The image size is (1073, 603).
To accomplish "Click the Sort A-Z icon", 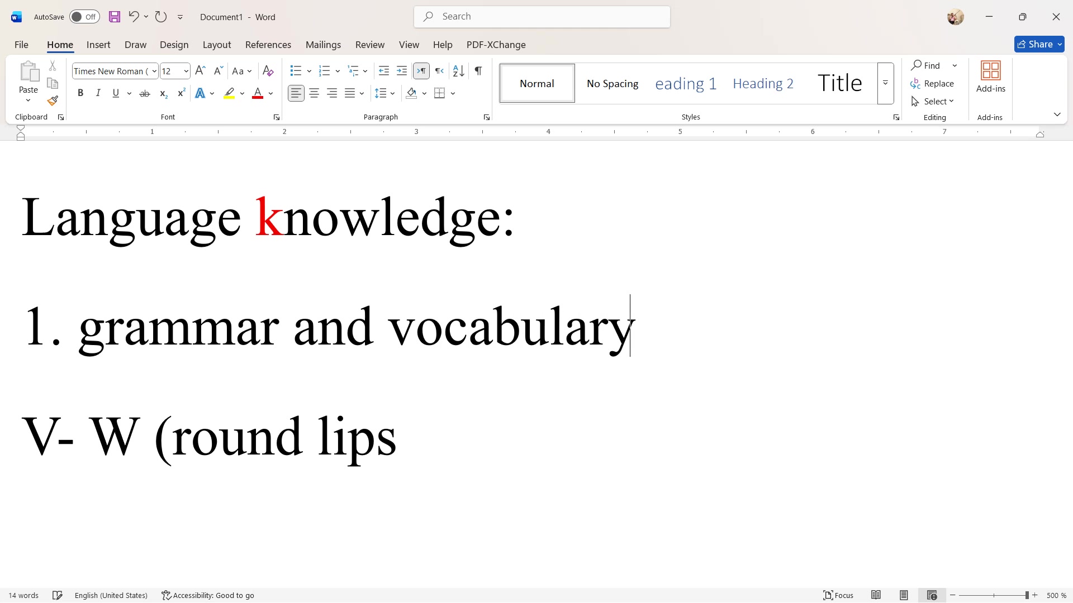I will (458, 71).
